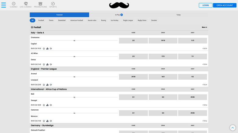Click the Login button
The image size is (238, 133).
(x=205, y=5)
